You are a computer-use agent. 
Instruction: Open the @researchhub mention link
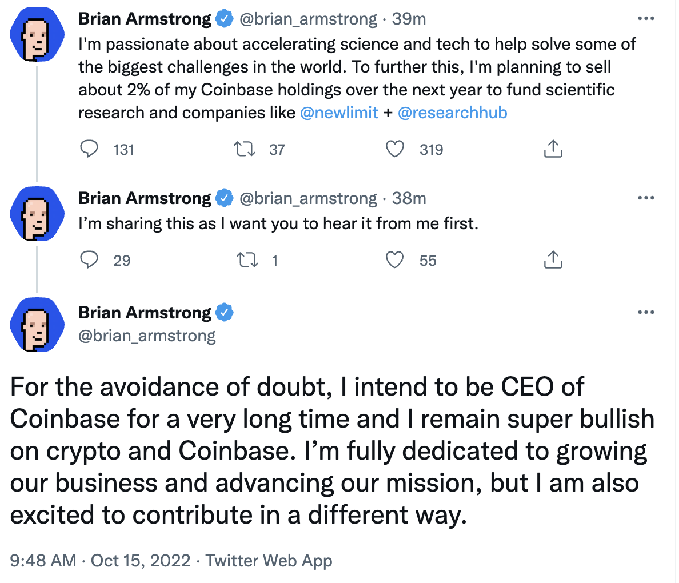(x=452, y=113)
